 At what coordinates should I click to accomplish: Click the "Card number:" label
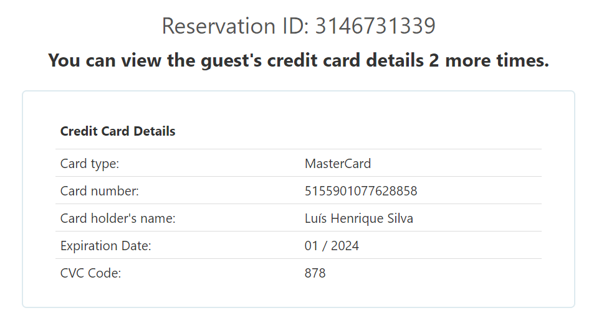[99, 191]
